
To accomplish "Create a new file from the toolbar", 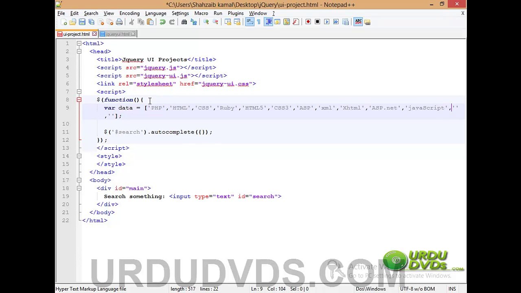I will pos(63,22).
